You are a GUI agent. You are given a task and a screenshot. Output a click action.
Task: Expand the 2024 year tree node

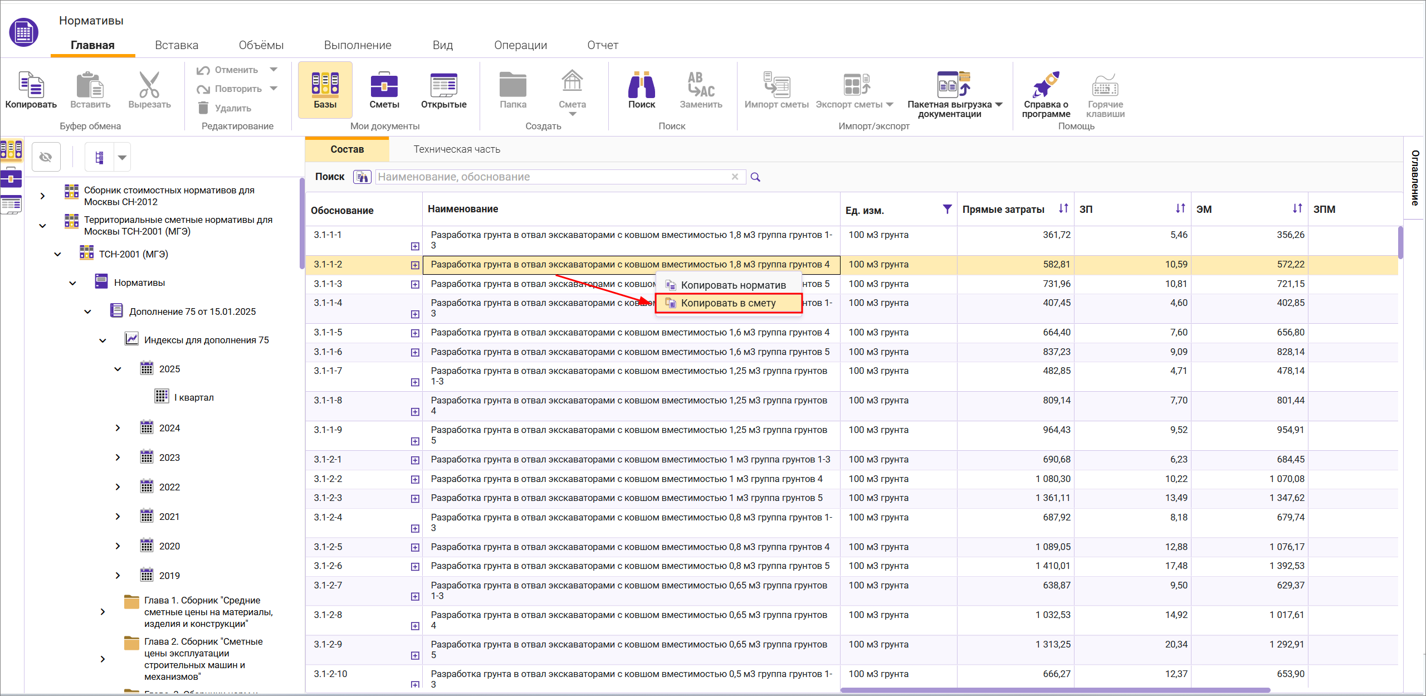pyautogui.click(x=118, y=428)
